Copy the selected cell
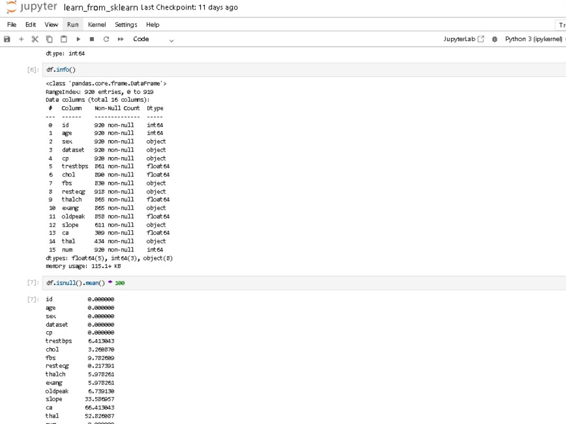This screenshot has width=566, height=424. 49,39
